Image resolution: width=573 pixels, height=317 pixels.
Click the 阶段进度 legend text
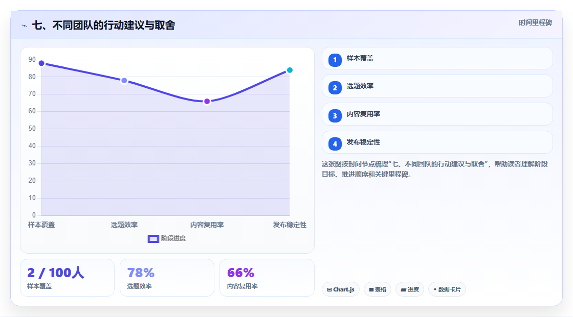pyautogui.click(x=173, y=238)
